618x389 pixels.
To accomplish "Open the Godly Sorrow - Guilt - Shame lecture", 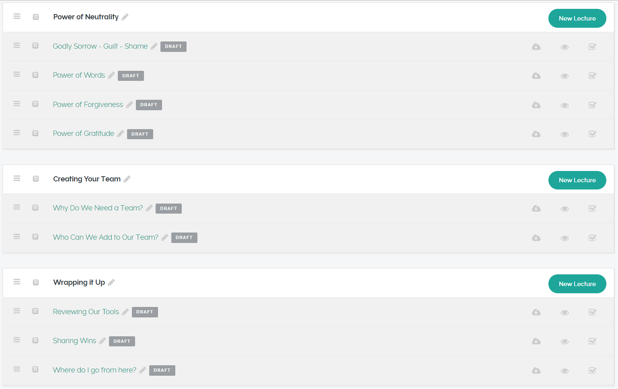I will point(100,46).
